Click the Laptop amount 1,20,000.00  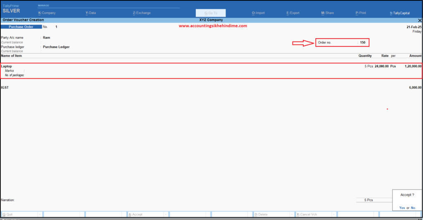coord(413,66)
